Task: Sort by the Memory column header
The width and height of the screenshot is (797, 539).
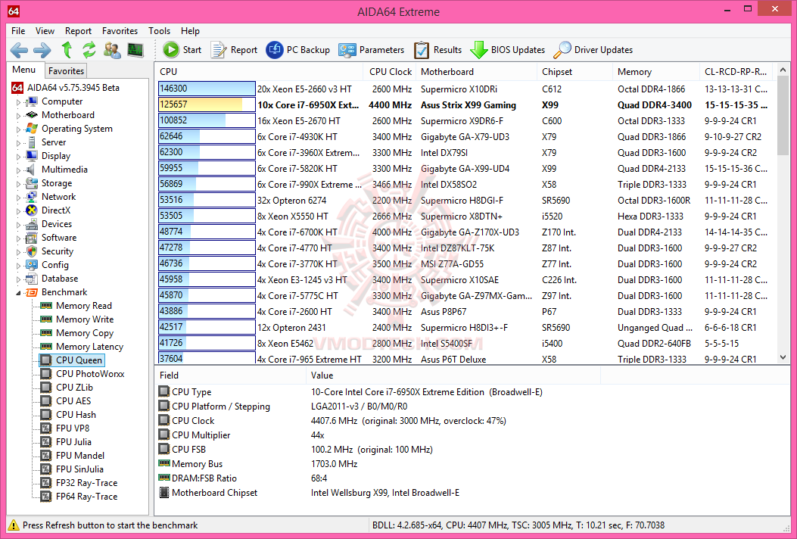Action: pos(656,72)
